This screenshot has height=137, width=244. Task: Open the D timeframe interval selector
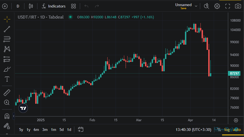tap(18, 6)
